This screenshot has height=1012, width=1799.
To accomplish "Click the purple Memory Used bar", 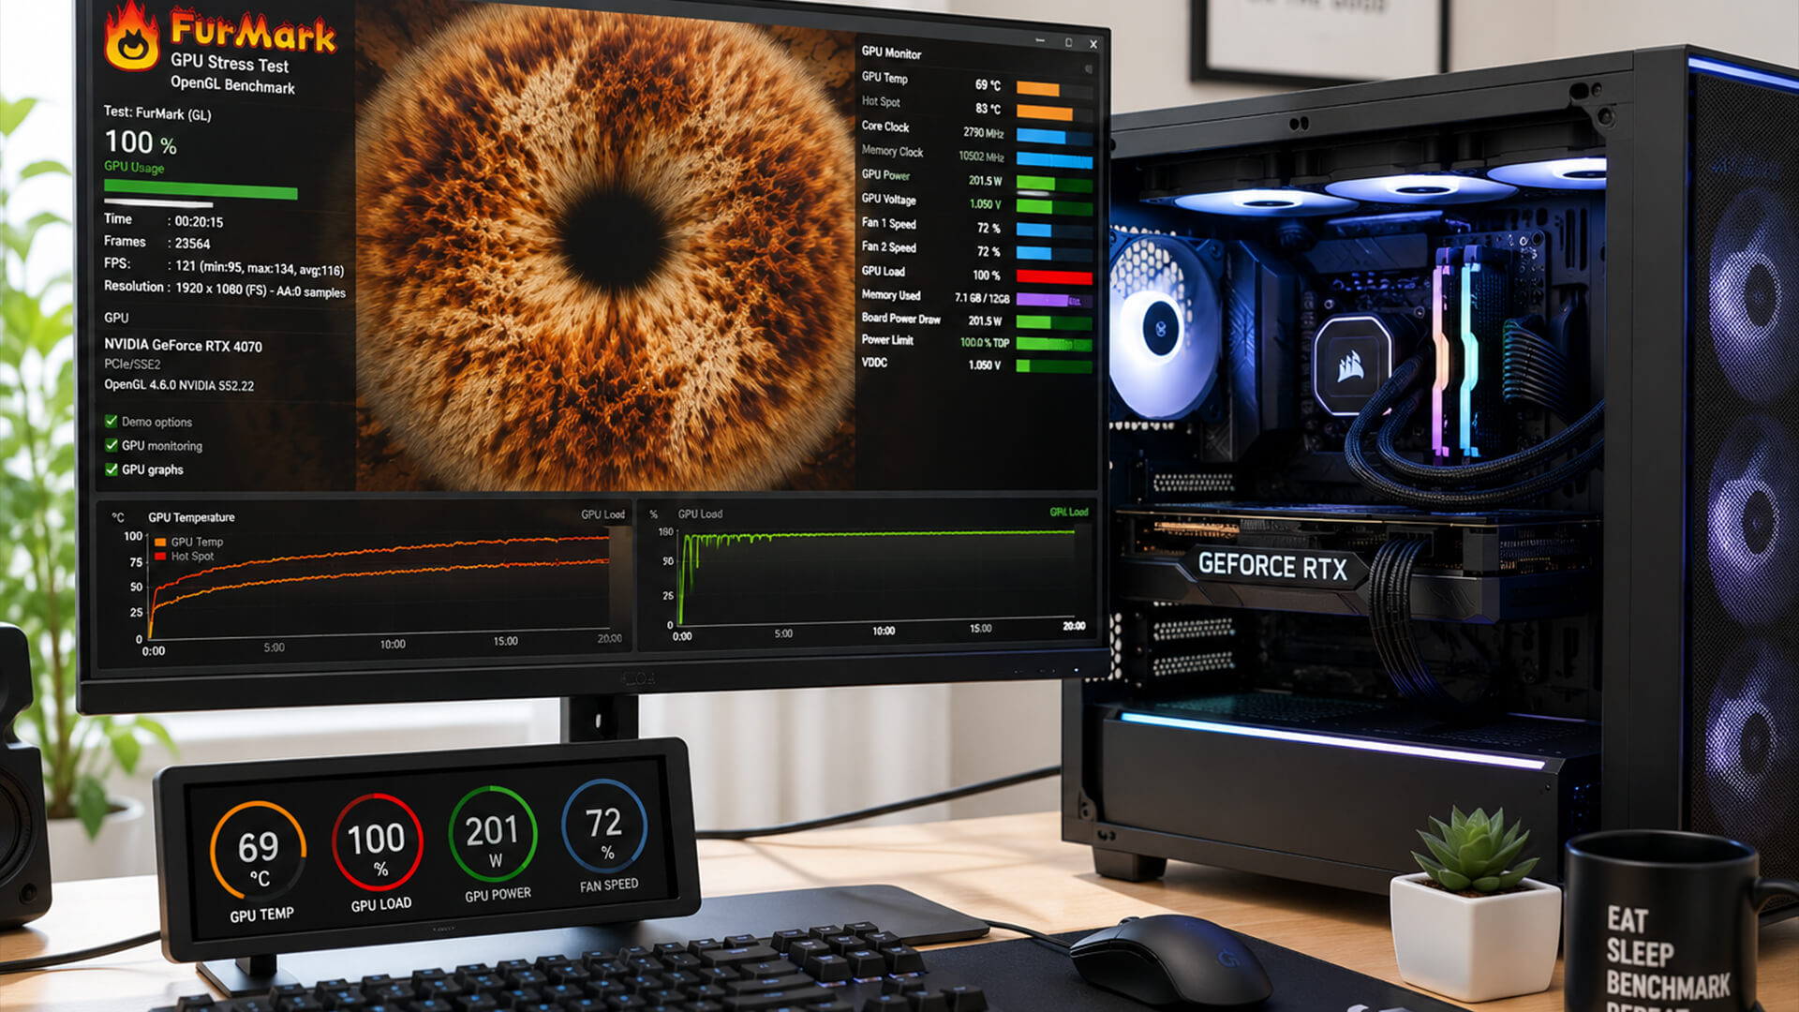I will point(1043,300).
